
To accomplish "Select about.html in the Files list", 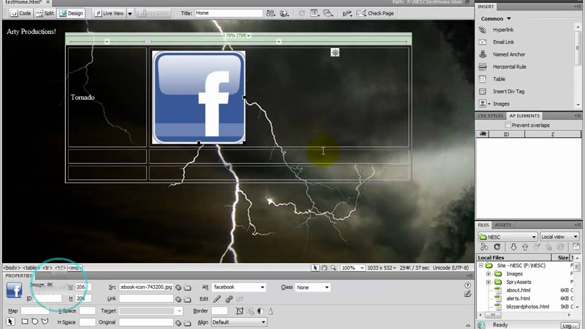I will click(x=518, y=290).
